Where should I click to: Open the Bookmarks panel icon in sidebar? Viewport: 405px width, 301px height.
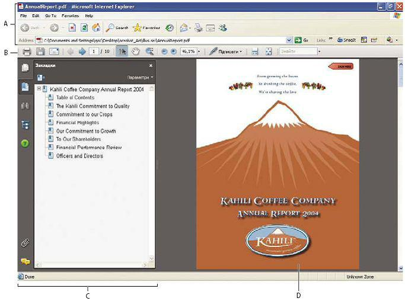pyautogui.click(x=25, y=87)
